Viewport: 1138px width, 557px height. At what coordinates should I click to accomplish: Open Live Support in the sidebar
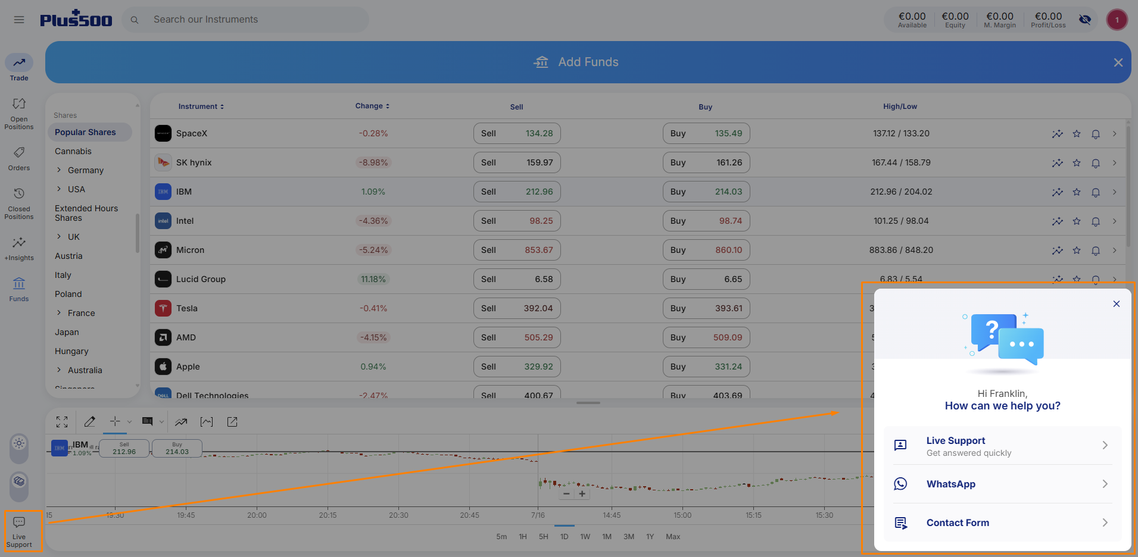(x=19, y=532)
